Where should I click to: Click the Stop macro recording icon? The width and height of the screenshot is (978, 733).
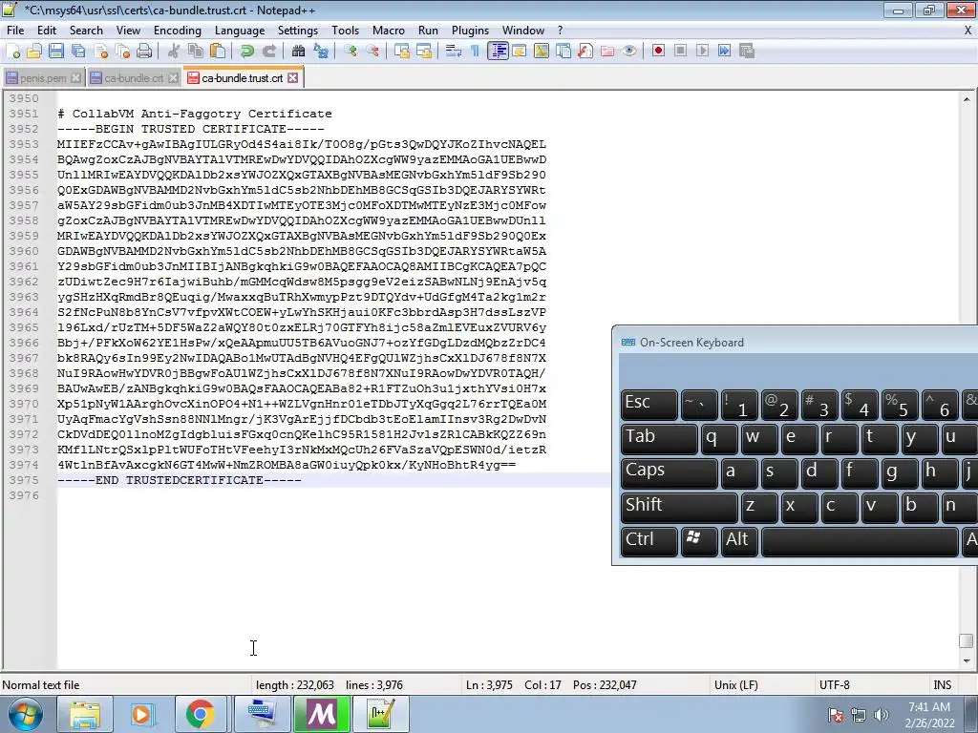tap(680, 52)
